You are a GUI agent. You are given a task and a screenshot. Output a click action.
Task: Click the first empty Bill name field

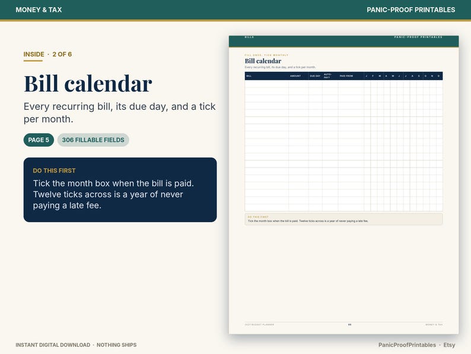coord(267,84)
